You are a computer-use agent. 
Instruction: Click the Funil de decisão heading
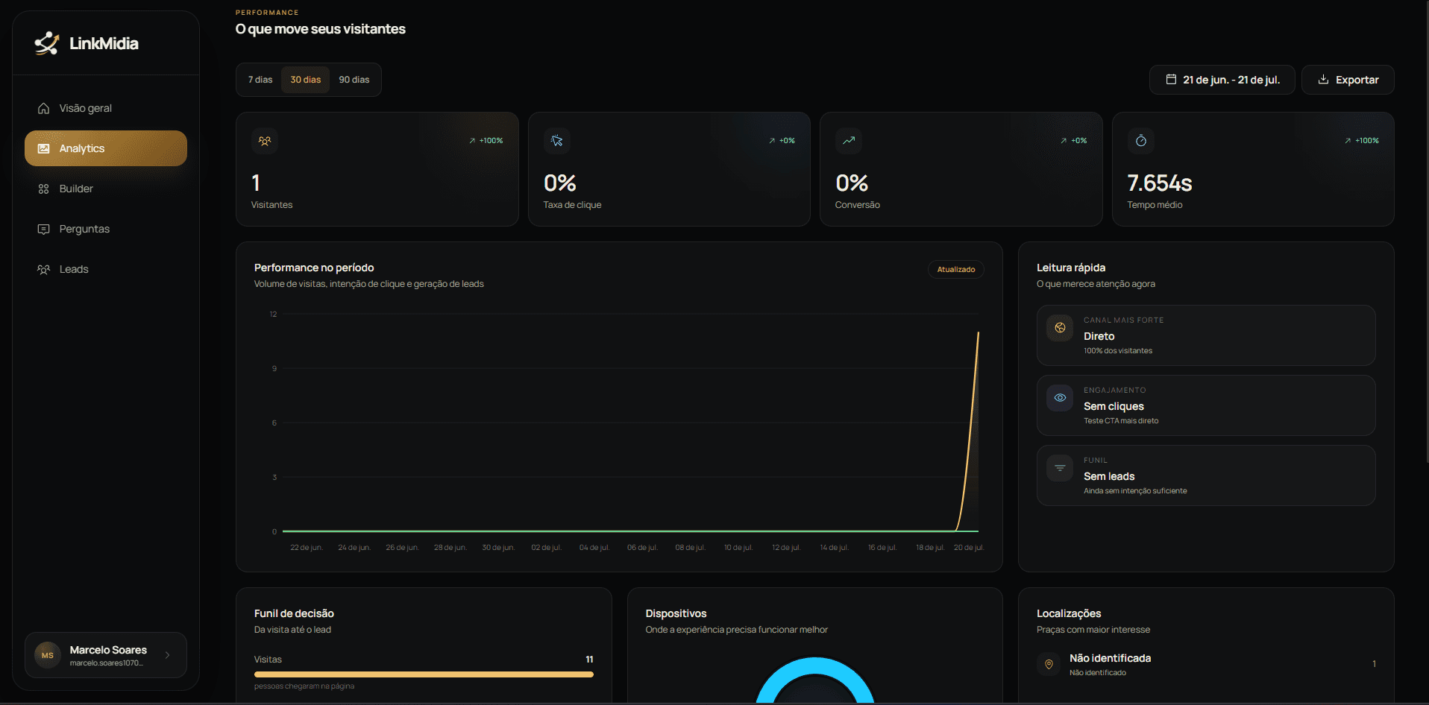294,613
